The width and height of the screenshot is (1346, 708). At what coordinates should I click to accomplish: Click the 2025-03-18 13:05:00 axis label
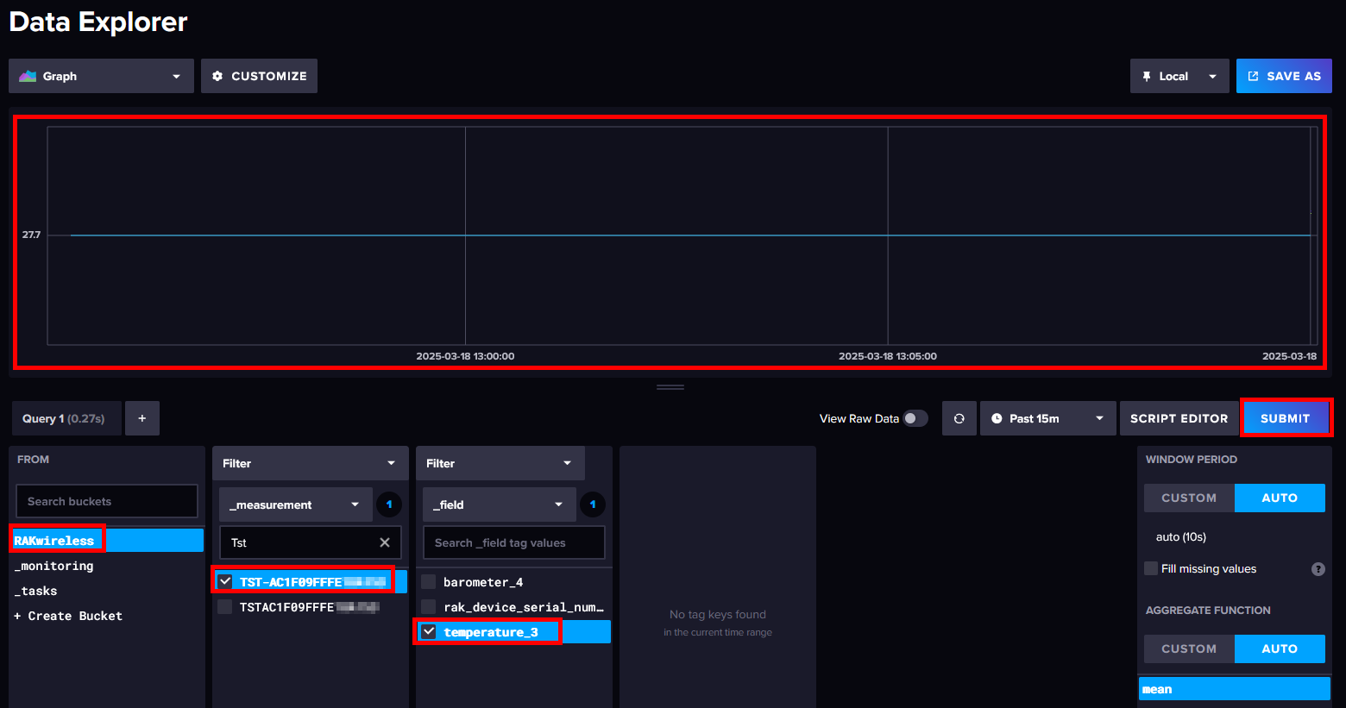coord(888,356)
